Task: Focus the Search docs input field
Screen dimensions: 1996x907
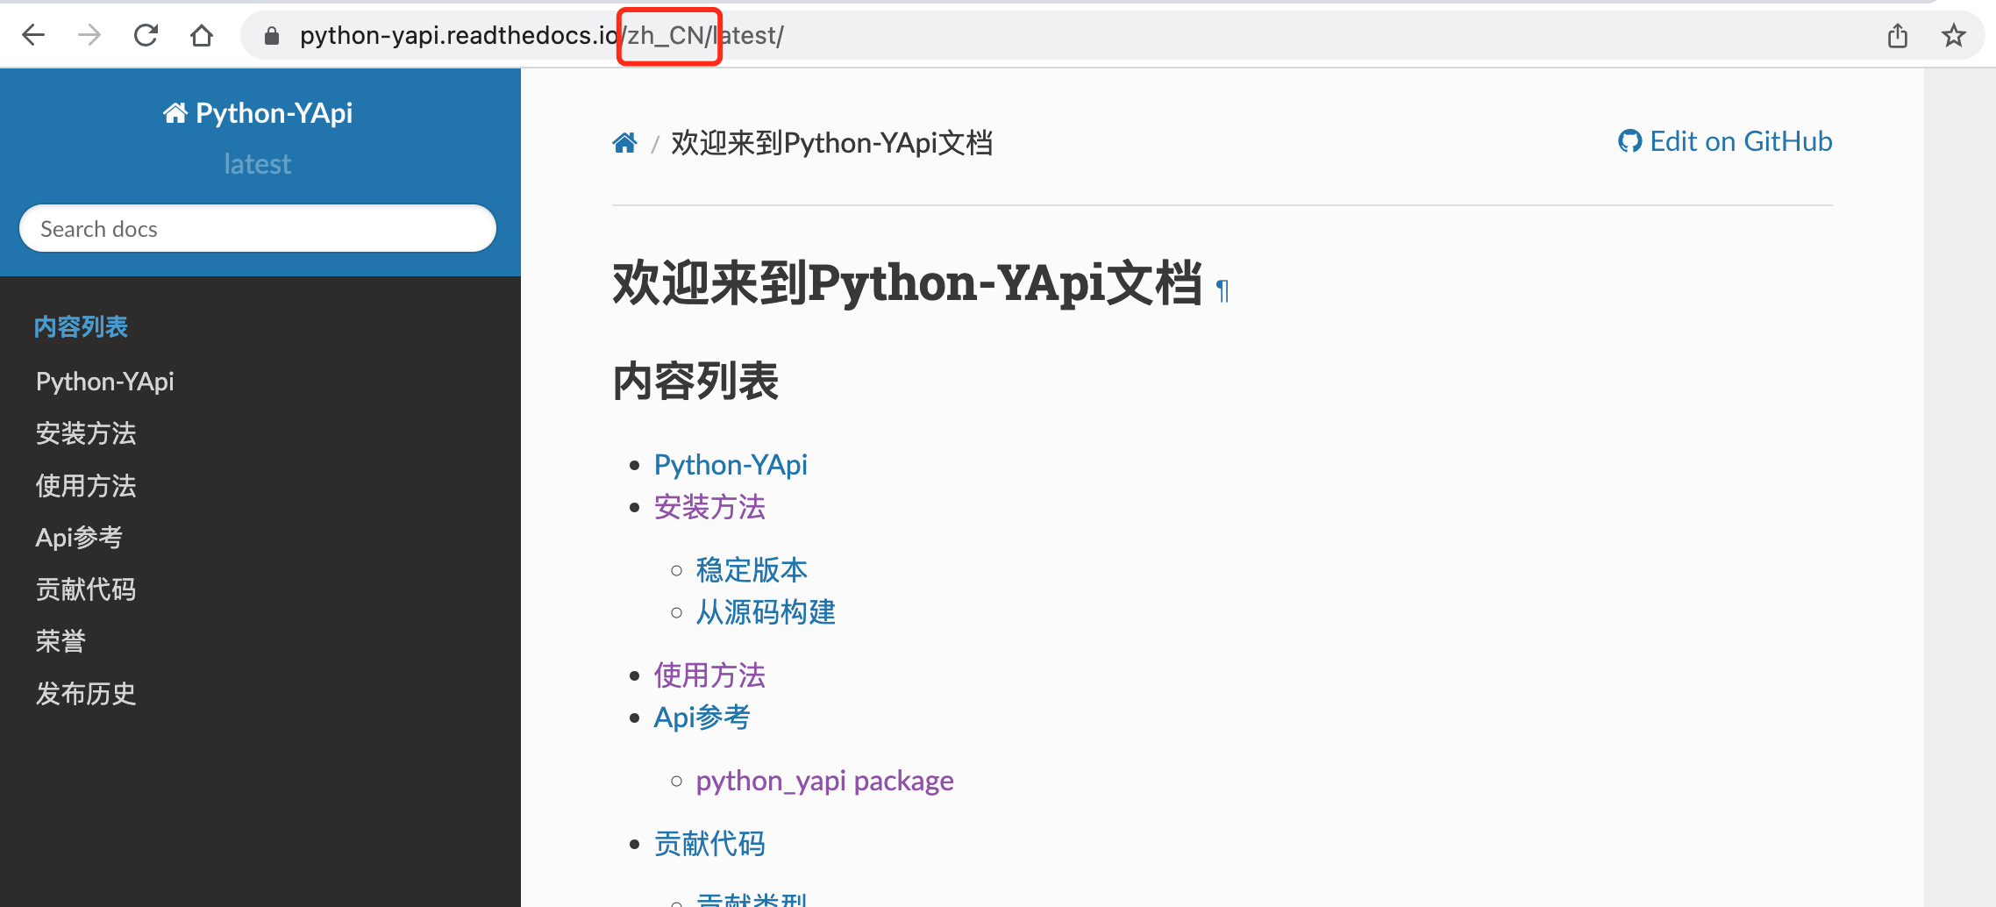Action: [258, 229]
